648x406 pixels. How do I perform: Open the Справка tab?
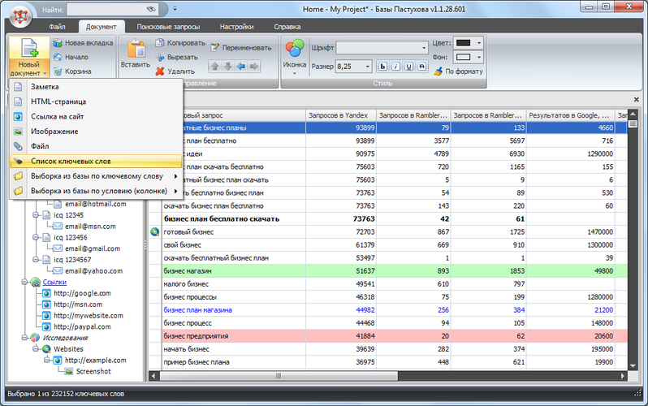(x=287, y=27)
